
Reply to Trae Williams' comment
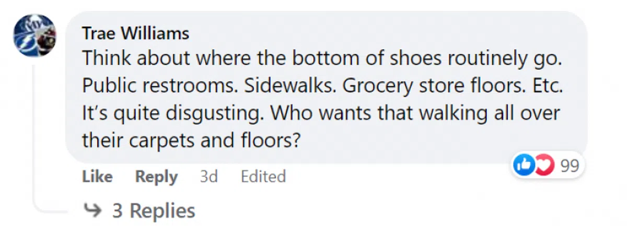pos(156,177)
